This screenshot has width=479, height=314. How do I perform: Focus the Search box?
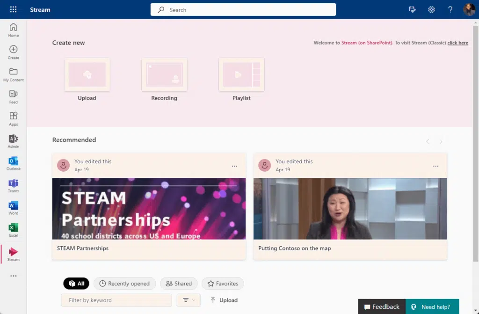tap(243, 9)
